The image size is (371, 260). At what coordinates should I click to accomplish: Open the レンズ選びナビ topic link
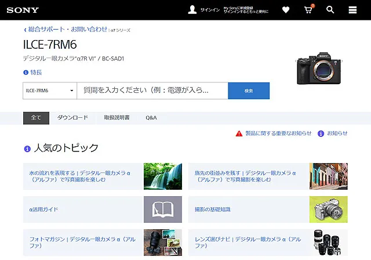pyautogui.click(x=248, y=243)
